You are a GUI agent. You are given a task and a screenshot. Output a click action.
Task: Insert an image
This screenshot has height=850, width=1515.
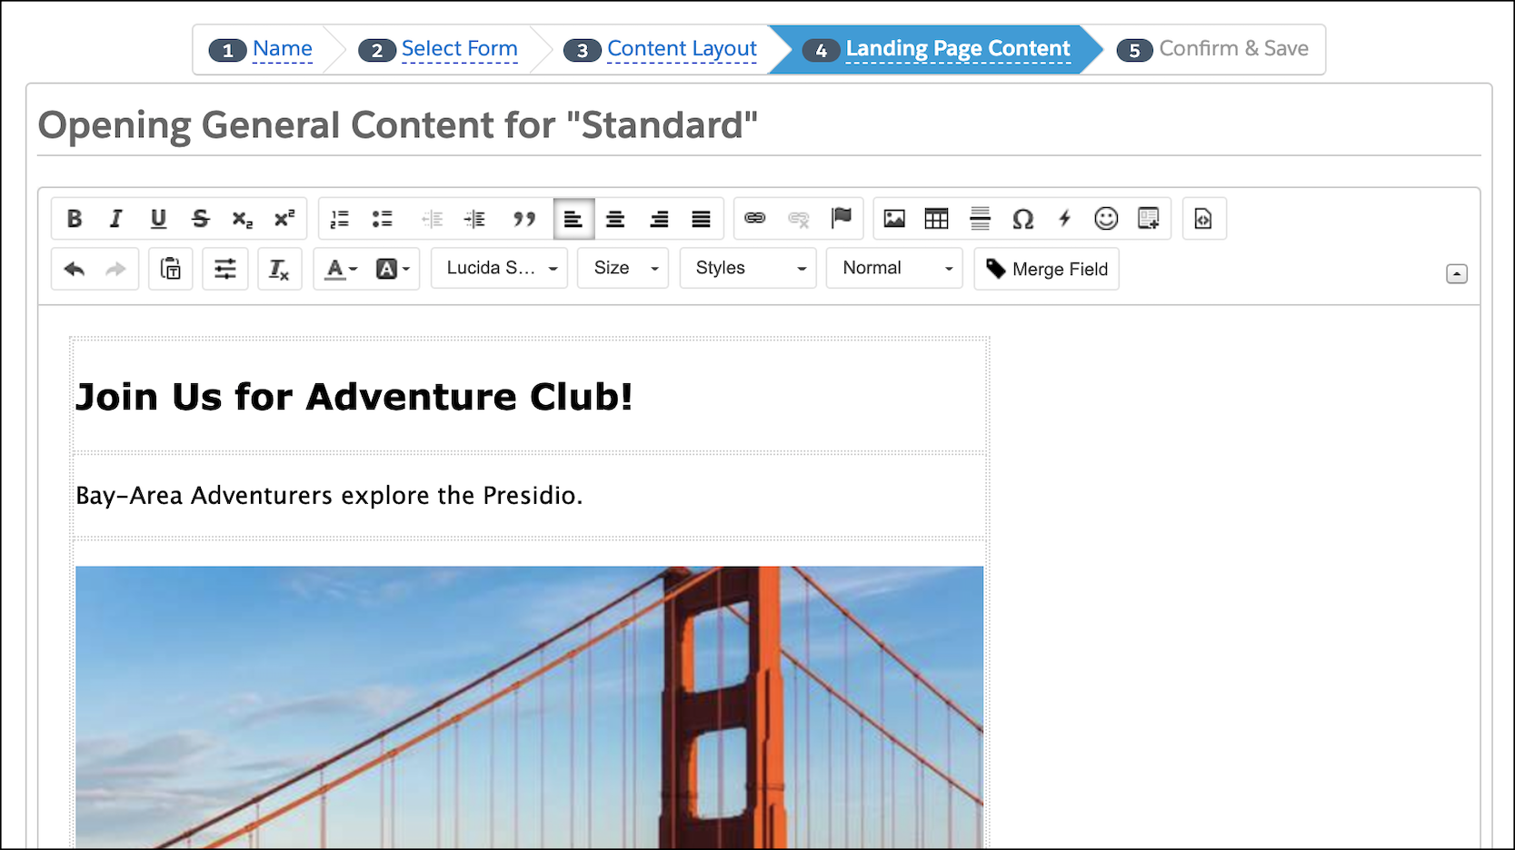click(x=894, y=218)
